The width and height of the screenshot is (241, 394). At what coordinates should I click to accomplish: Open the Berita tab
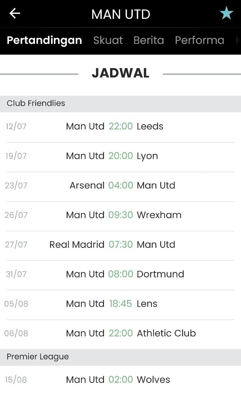coord(149,40)
